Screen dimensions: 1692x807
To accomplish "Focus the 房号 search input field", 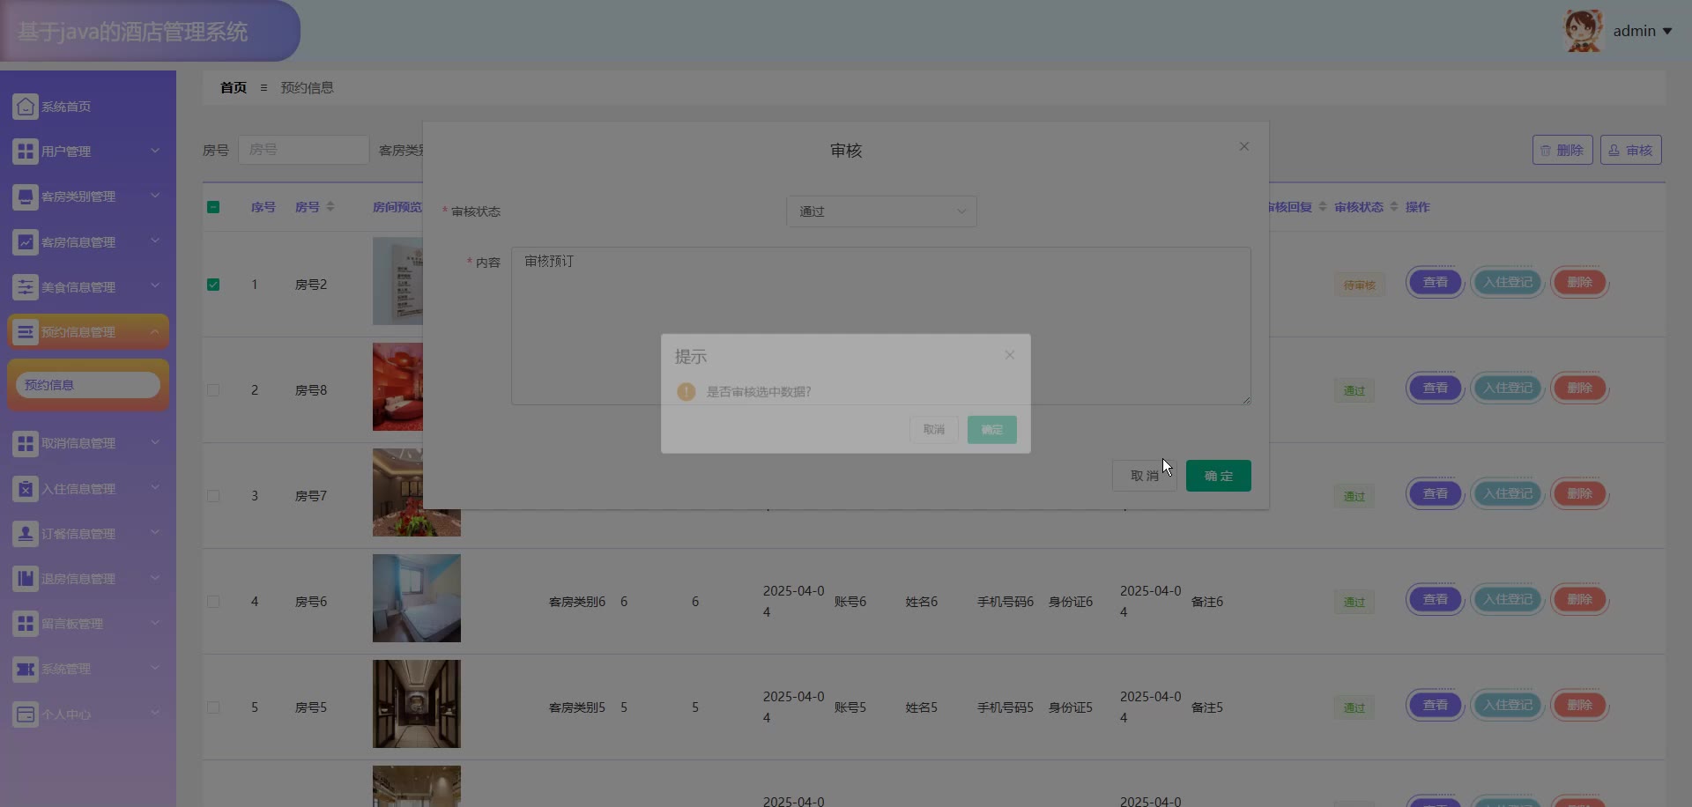I will point(303,150).
